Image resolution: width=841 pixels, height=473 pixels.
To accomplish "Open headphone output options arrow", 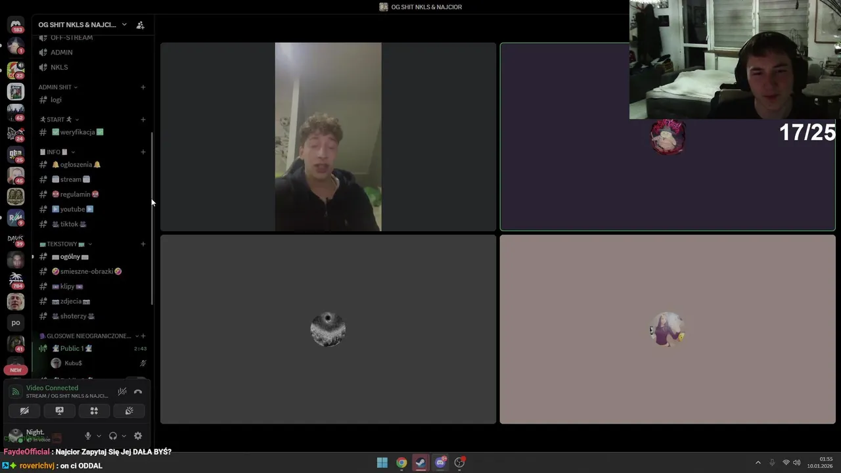I will (124, 436).
